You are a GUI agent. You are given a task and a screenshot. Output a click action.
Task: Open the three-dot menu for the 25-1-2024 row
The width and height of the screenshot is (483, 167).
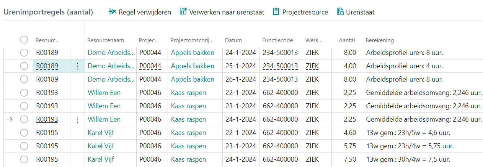coord(77,66)
